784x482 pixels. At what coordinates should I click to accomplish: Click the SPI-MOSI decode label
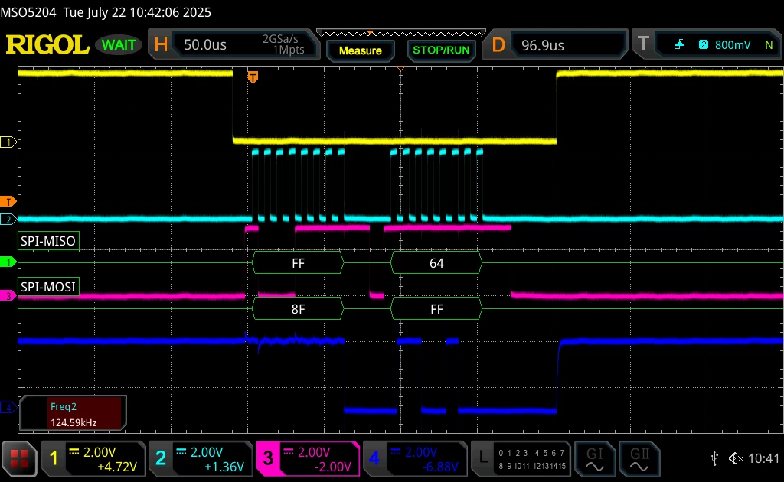(48, 287)
